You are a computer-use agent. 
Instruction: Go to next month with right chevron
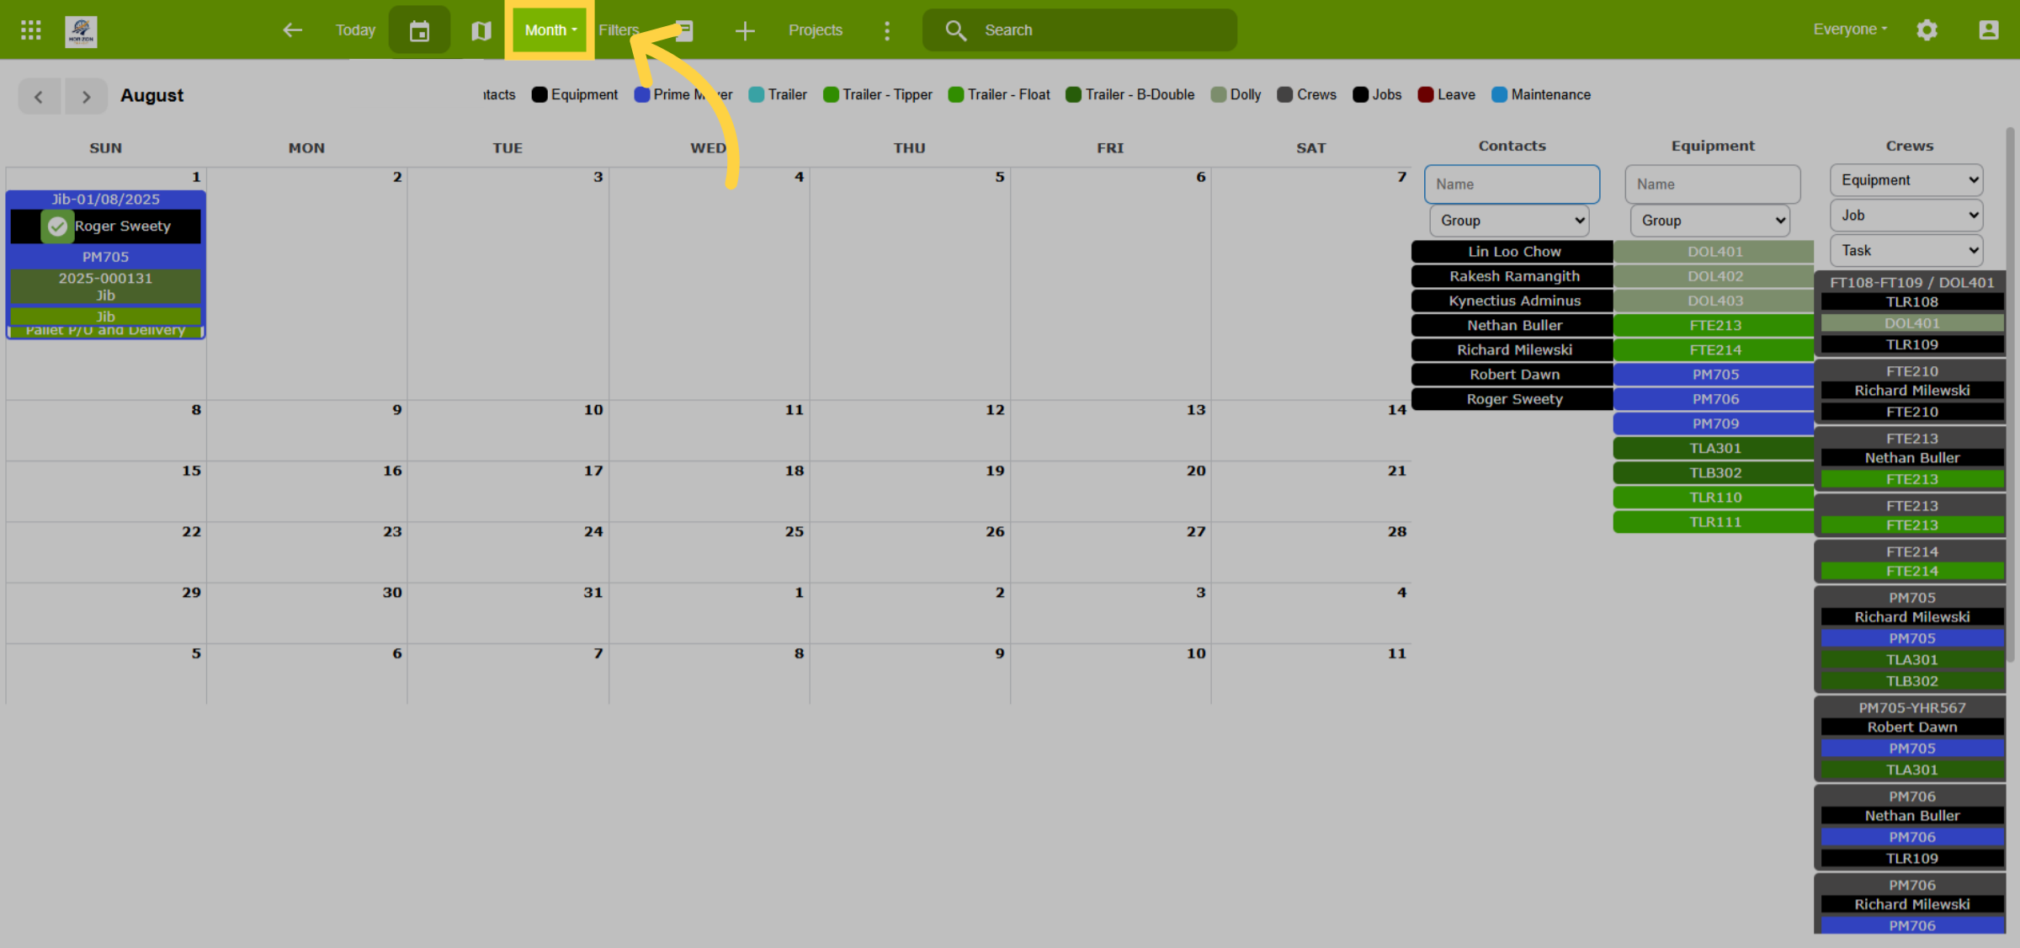[x=86, y=96]
